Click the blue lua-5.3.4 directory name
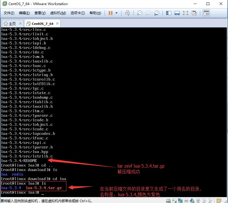Image resolution: width=228 pixels, height=203 pixels. pos(11,188)
